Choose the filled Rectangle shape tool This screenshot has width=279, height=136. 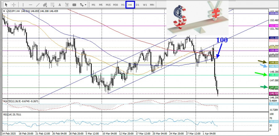click(x=74, y=5)
